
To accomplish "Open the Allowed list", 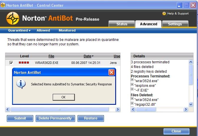I will (x=43, y=30).
